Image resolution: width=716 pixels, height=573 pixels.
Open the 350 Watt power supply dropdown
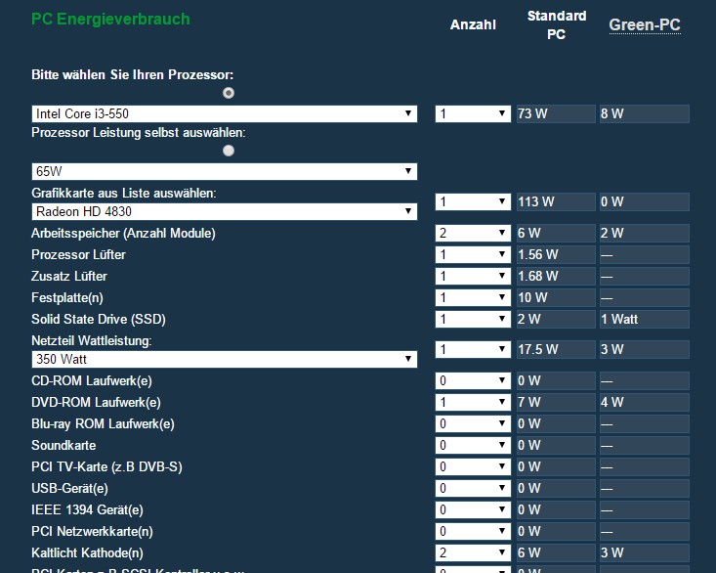(224, 359)
